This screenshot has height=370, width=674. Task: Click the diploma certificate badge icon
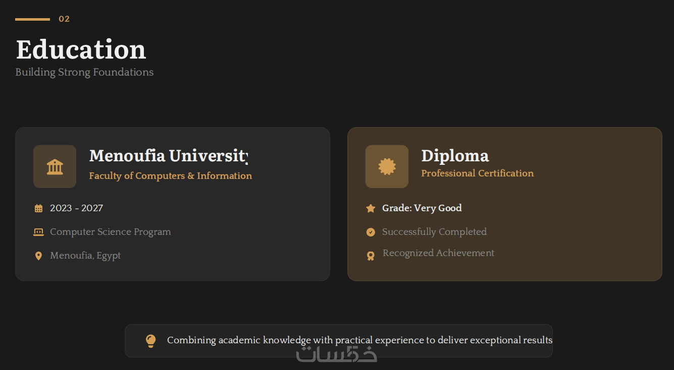coord(387,166)
